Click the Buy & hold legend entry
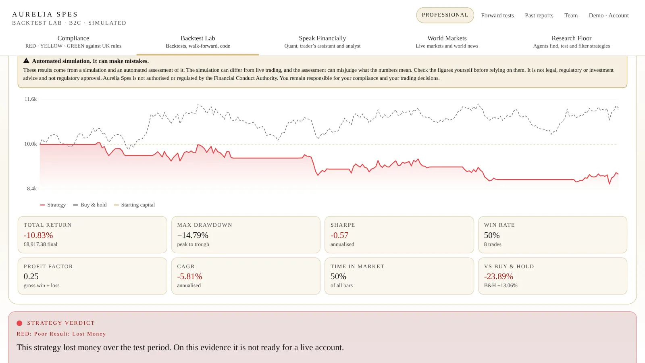The height and width of the screenshot is (363, 645). [90, 205]
